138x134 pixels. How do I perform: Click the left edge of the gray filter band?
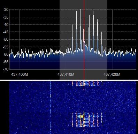(60, 40)
